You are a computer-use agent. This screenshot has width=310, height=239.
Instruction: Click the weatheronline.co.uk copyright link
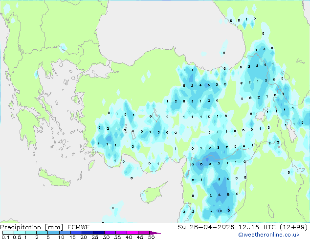pyautogui.click(x=268, y=235)
